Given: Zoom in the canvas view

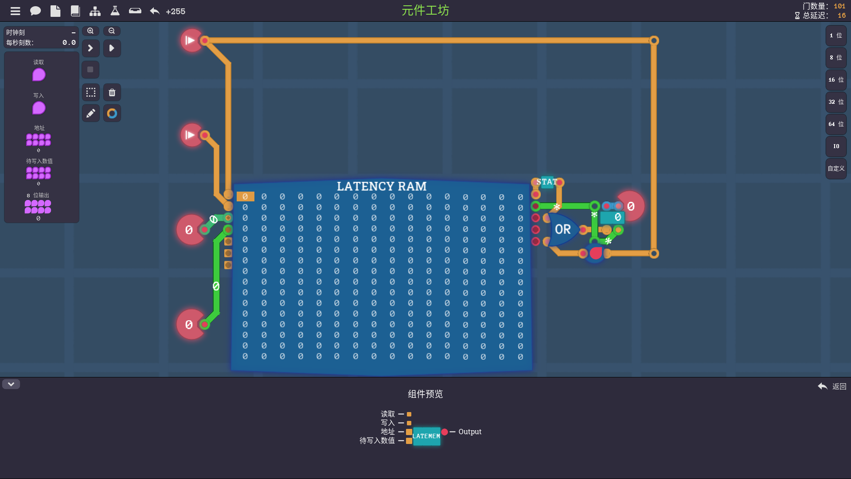Looking at the screenshot, I should coord(90,31).
